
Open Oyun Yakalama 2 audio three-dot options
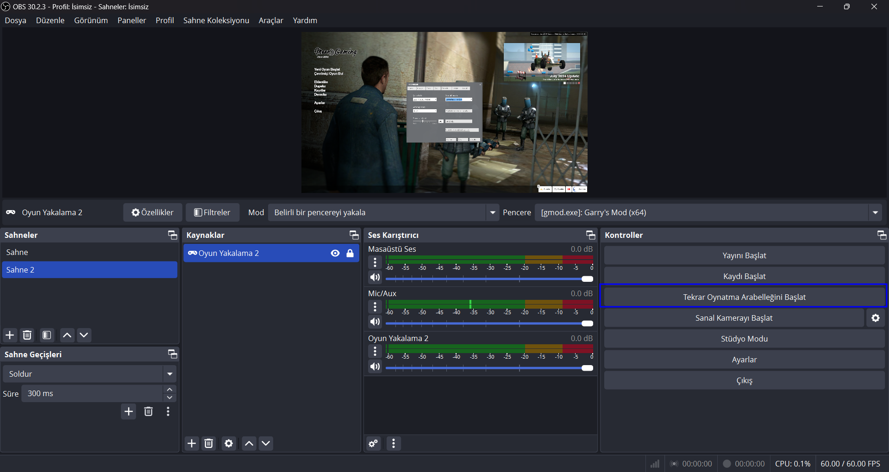coord(375,351)
